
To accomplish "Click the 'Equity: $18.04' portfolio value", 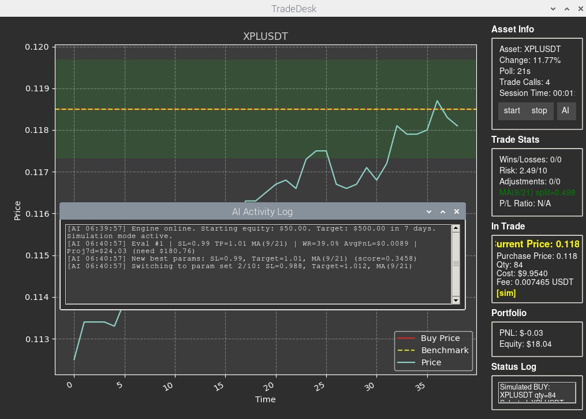I will coord(525,344).
